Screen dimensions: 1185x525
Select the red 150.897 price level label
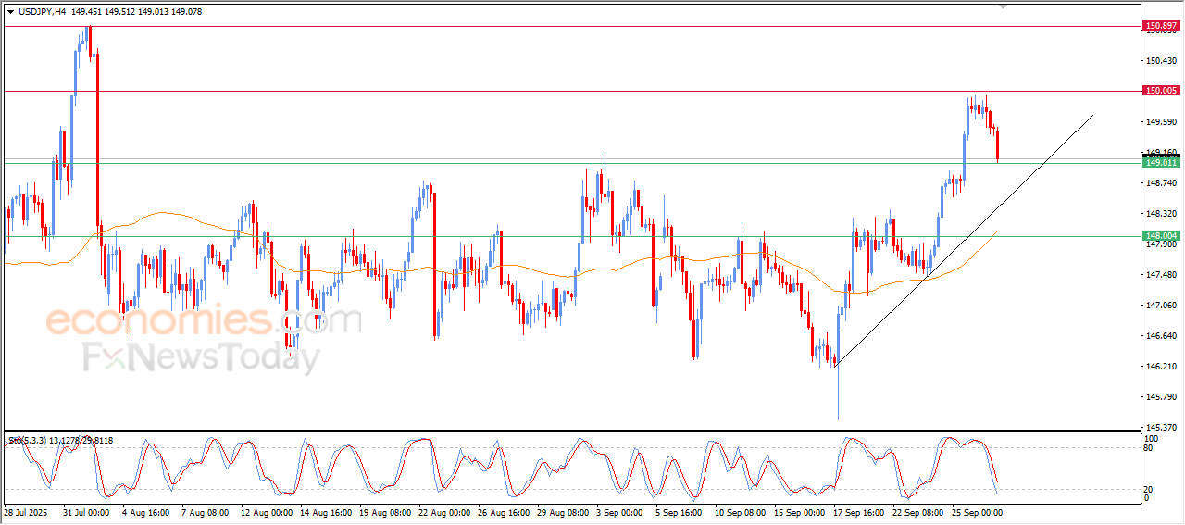(x=1161, y=26)
